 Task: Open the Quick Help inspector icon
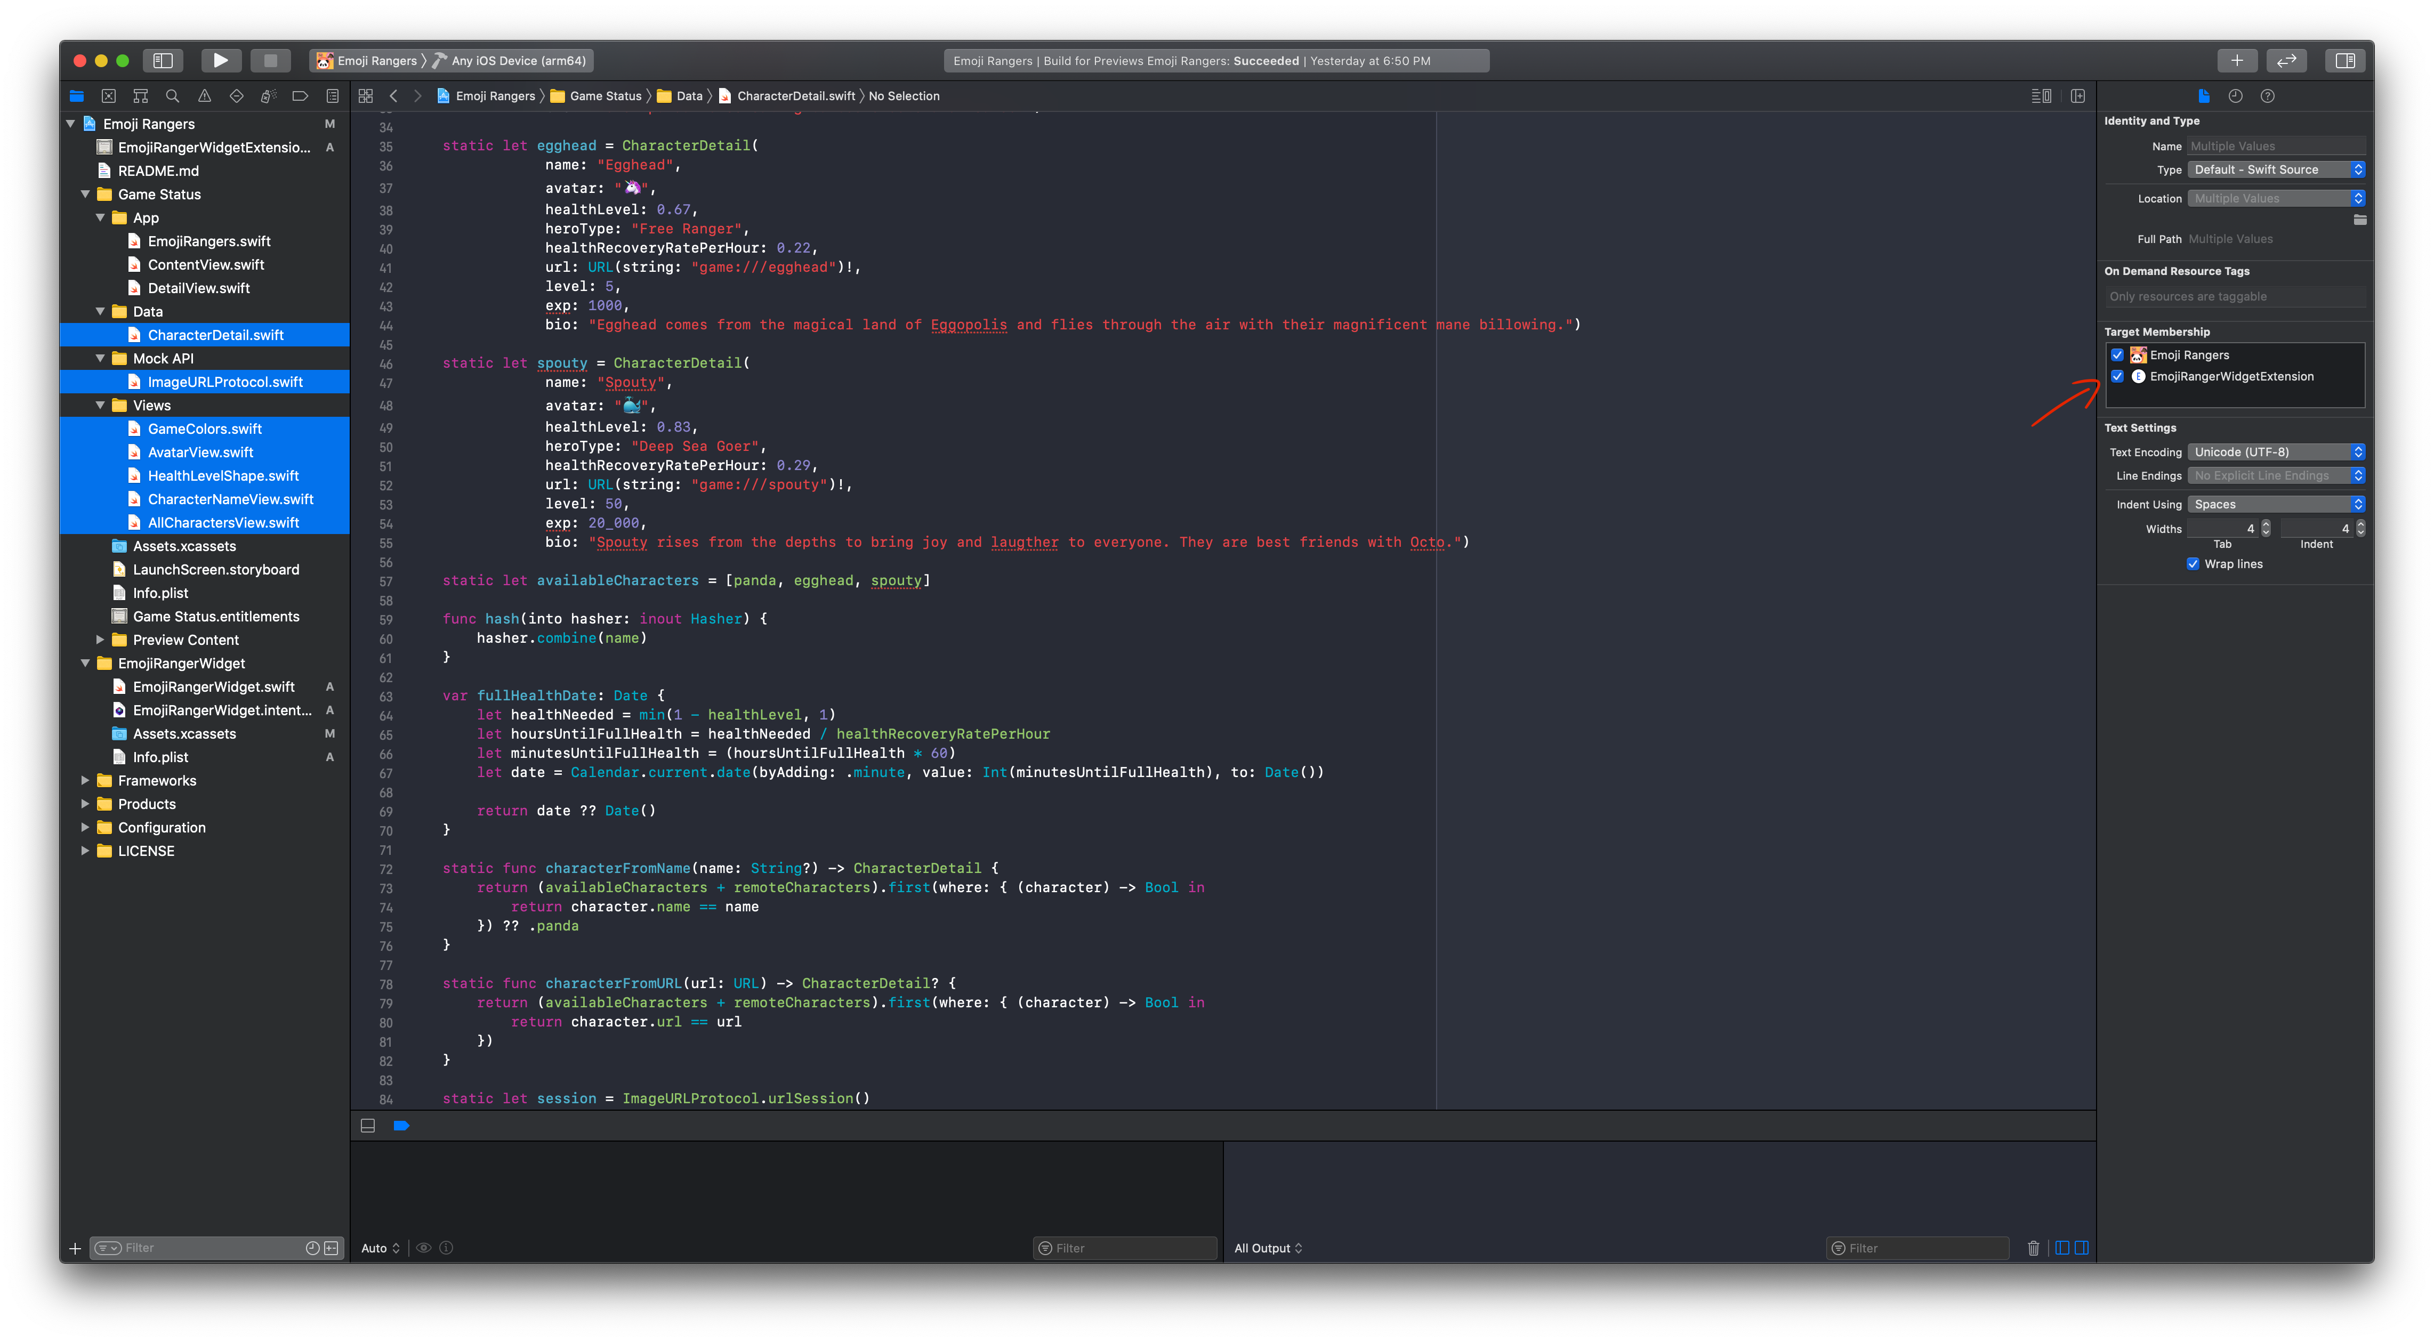click(x=2267, y=95)
